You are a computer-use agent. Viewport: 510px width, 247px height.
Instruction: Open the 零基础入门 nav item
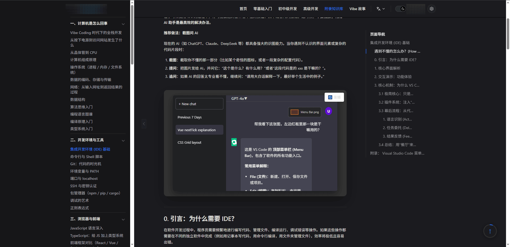click(x=262, y=9)
